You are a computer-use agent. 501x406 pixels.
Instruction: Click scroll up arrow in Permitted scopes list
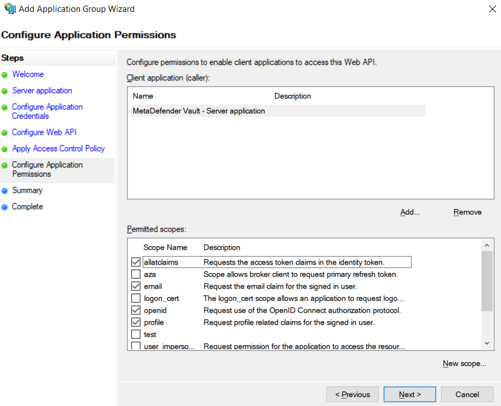487,245
